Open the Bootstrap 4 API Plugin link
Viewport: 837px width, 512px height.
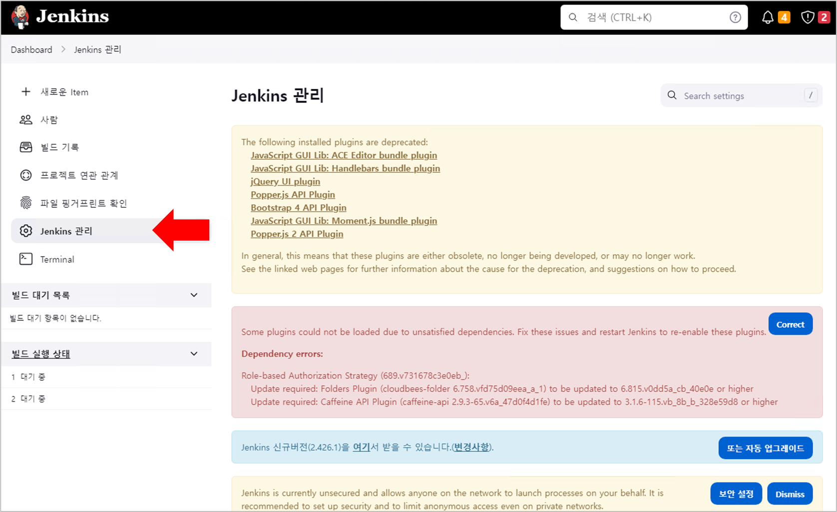pyautogui.click(x=298, y=207)
